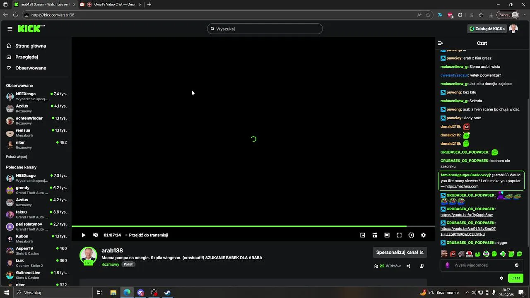Image resolution: width=530 pixels, height=298 pixels.
Task: Switch to OmeTV Video Chat tab
Action: click(111, 5)
